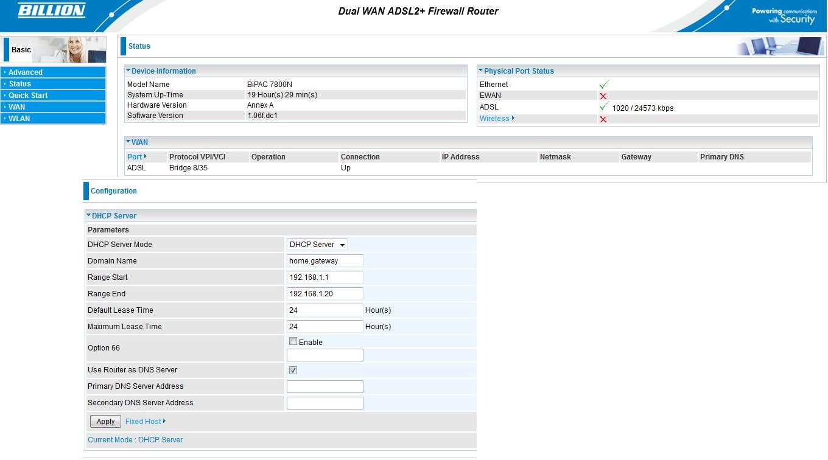
Task: Open the Quick Start menu item
Action: click(53, 96)
